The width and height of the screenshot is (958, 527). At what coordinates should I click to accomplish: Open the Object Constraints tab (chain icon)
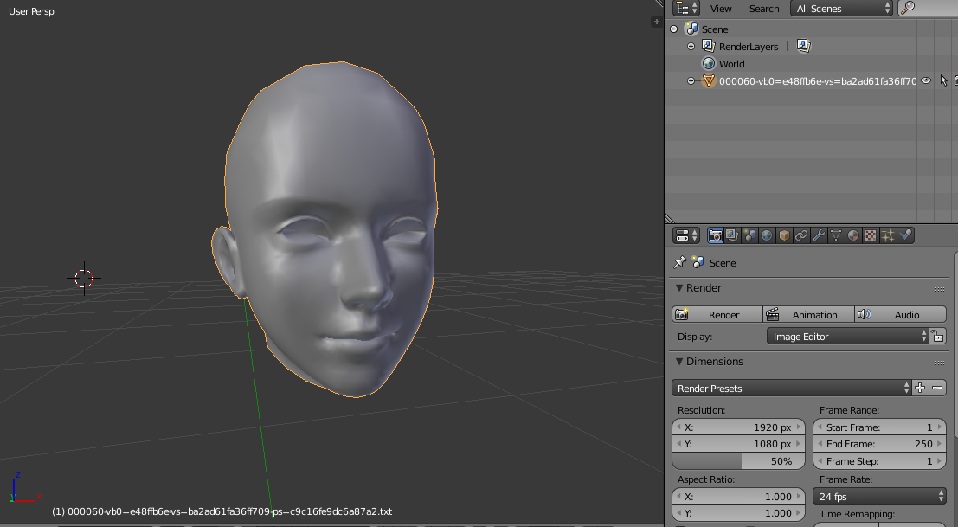[801, 235]
